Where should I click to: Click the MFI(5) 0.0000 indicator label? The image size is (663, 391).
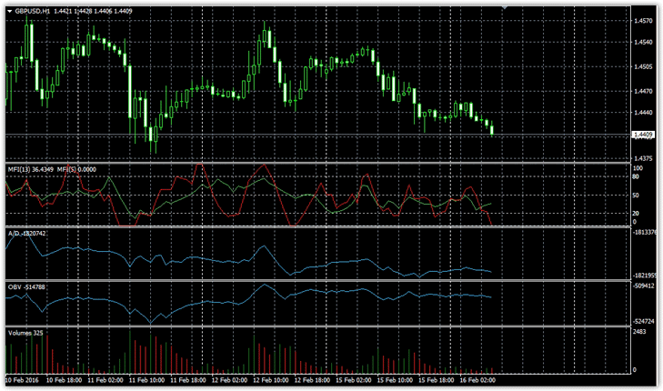tap(78, 169)
